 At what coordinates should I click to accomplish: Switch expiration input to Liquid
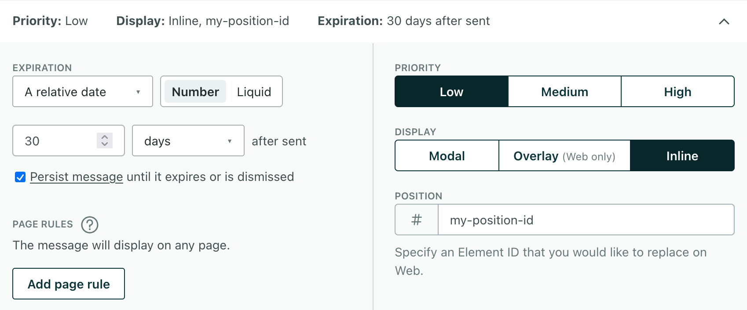254,92
